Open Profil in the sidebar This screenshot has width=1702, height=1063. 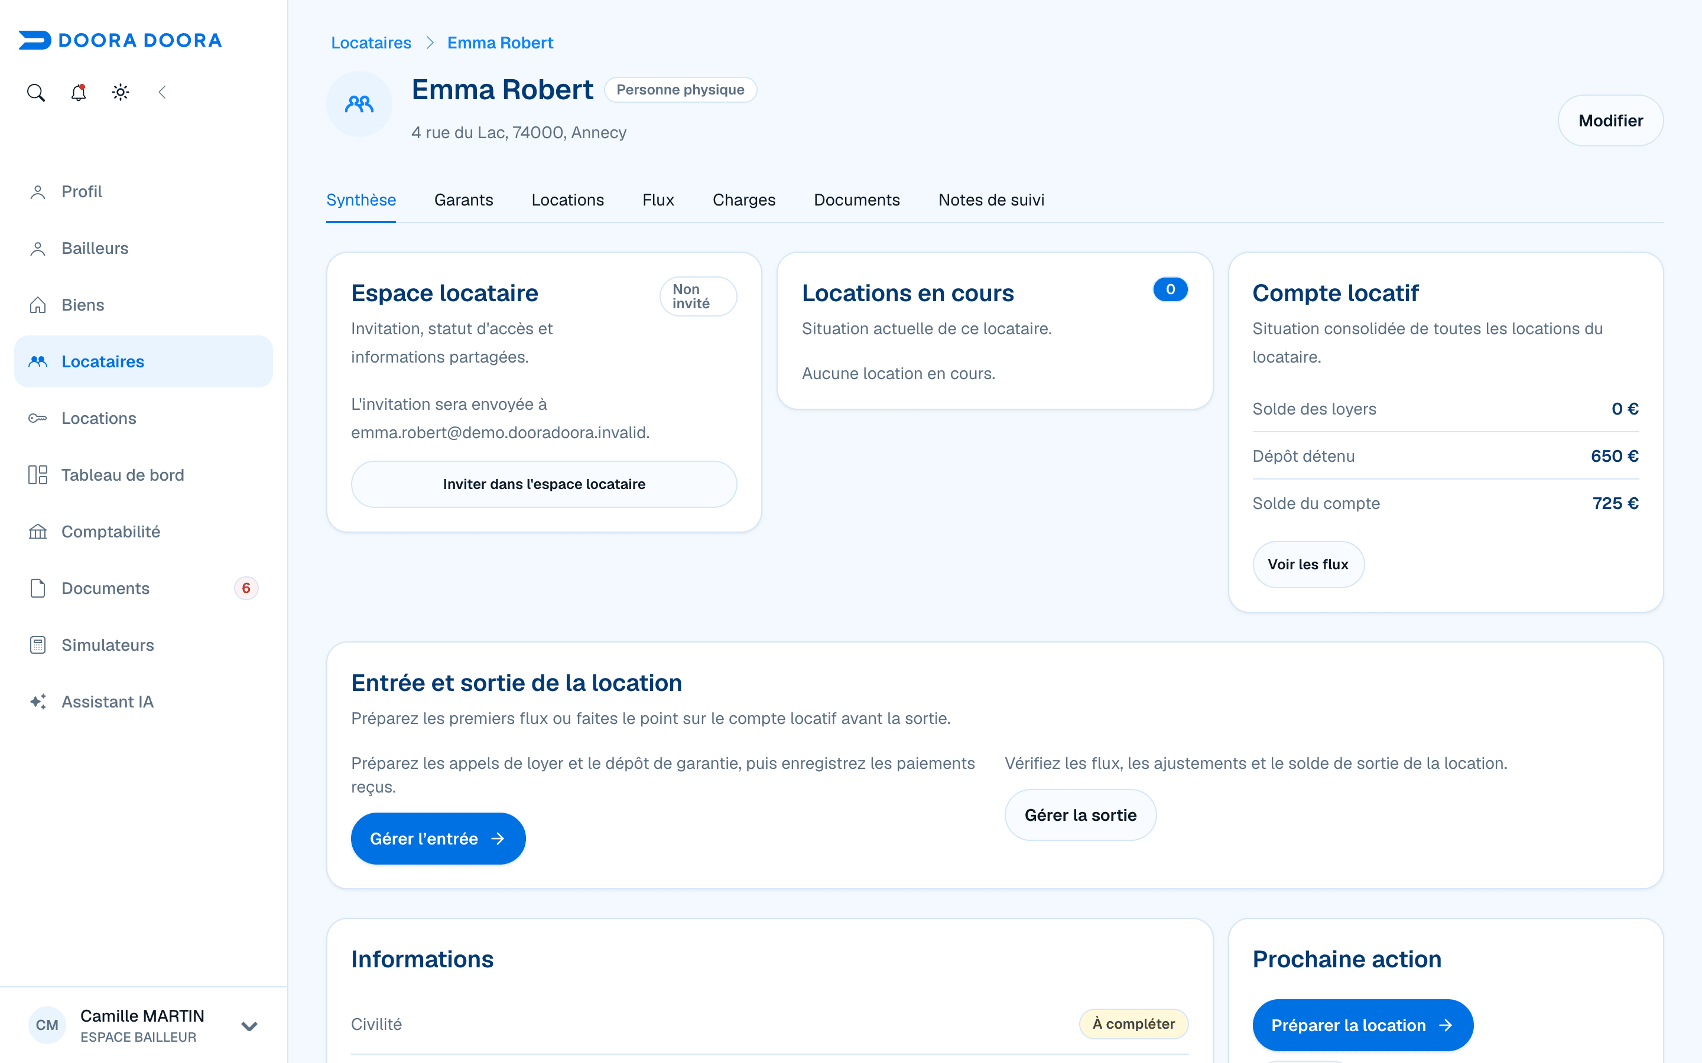point(144,191)
